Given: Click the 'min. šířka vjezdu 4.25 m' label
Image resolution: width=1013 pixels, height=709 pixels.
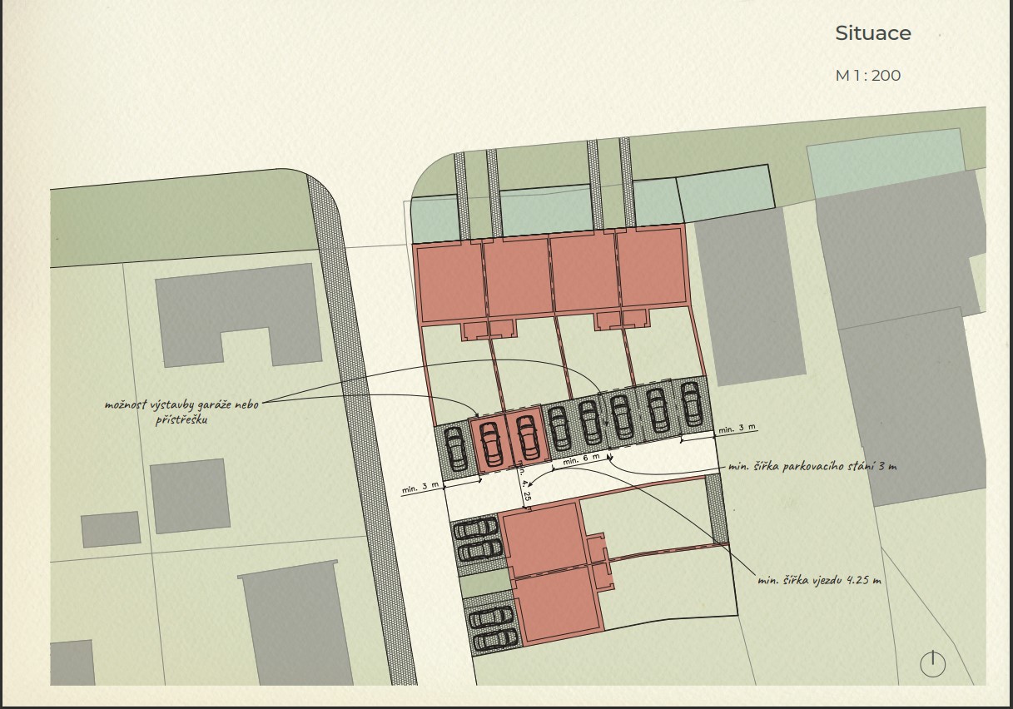Looking at the screenshot, I should [x=818, y=579].
